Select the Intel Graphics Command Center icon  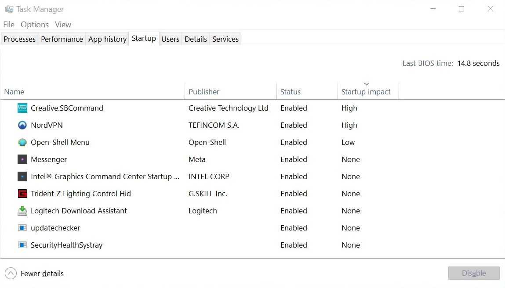tap(22, 176)
